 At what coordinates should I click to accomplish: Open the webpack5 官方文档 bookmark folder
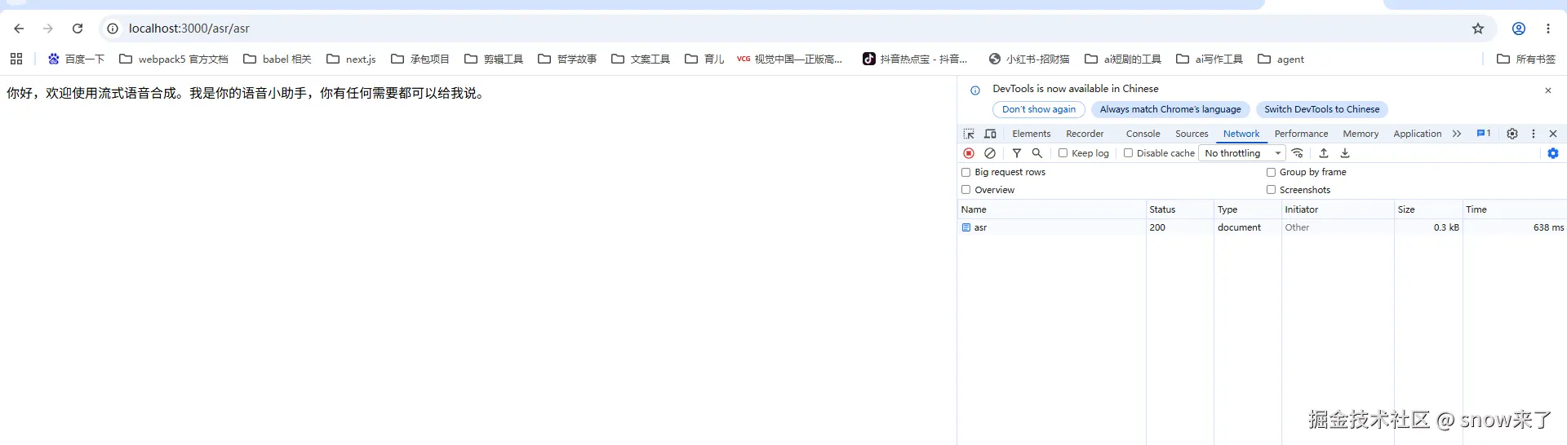tap(174, 59)
